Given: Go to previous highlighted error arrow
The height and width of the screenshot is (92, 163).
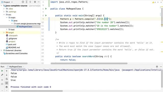Looking at the screenshot, I should click(x=158, y=2).
